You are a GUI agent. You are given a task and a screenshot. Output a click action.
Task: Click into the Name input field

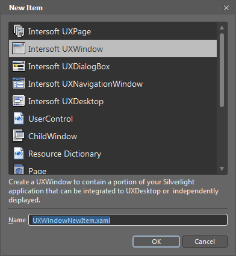pyautogui.click(x=128, y=220)
